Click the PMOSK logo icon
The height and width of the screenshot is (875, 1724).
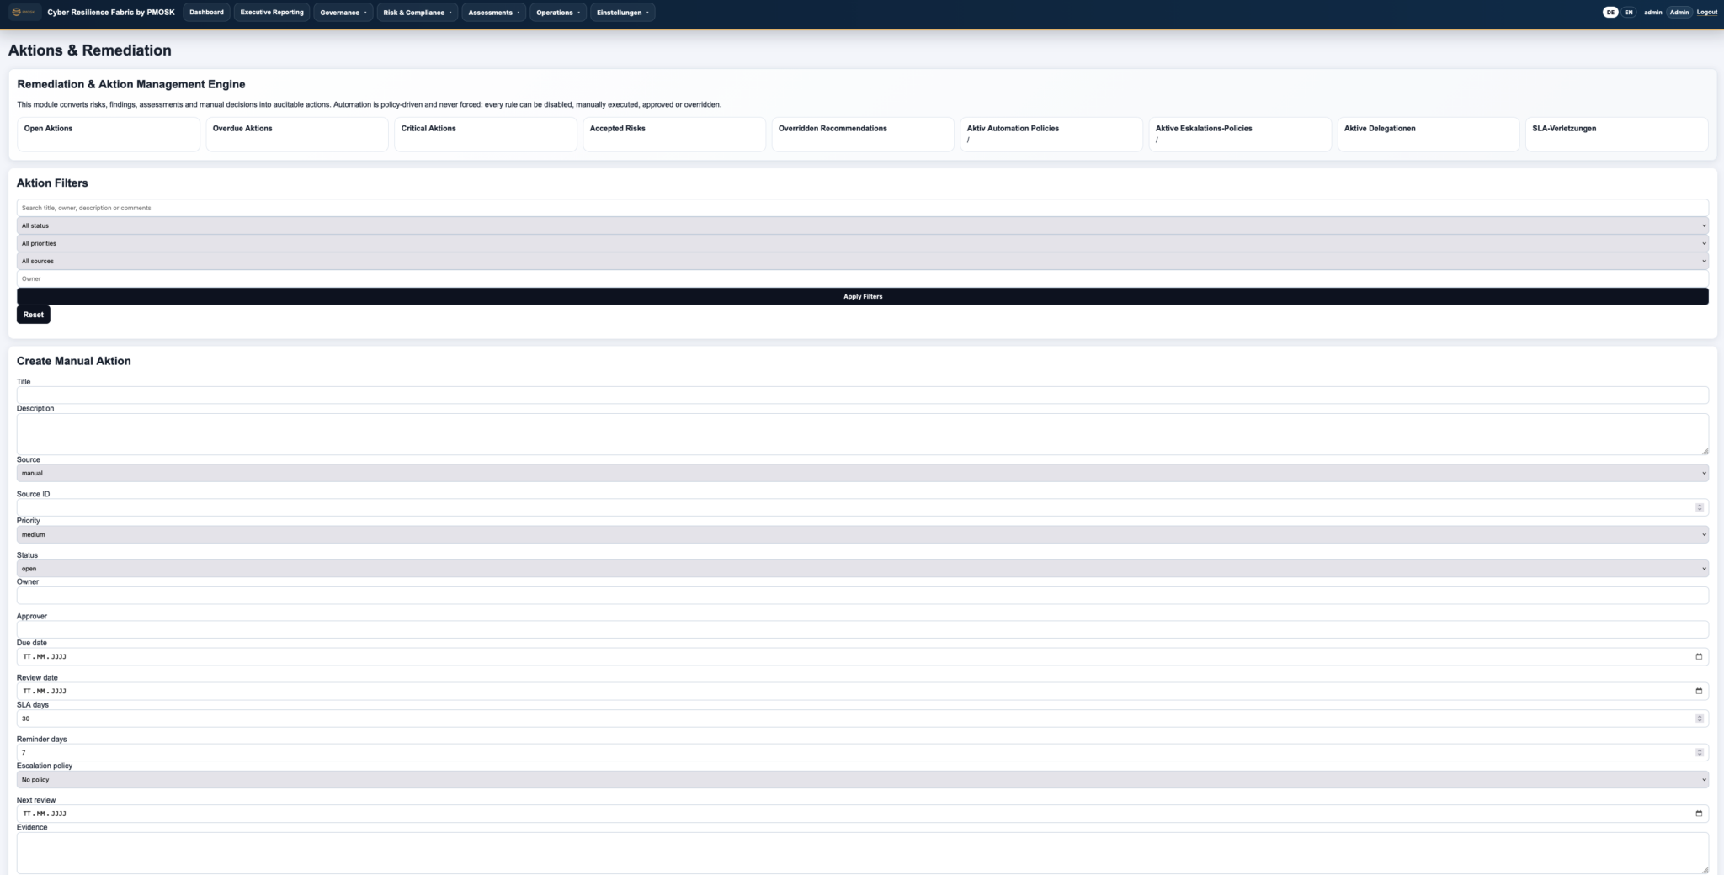point(24,12)
